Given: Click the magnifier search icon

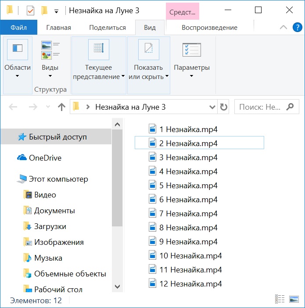Looking at the screenshot, I should [x=290, y=107].
